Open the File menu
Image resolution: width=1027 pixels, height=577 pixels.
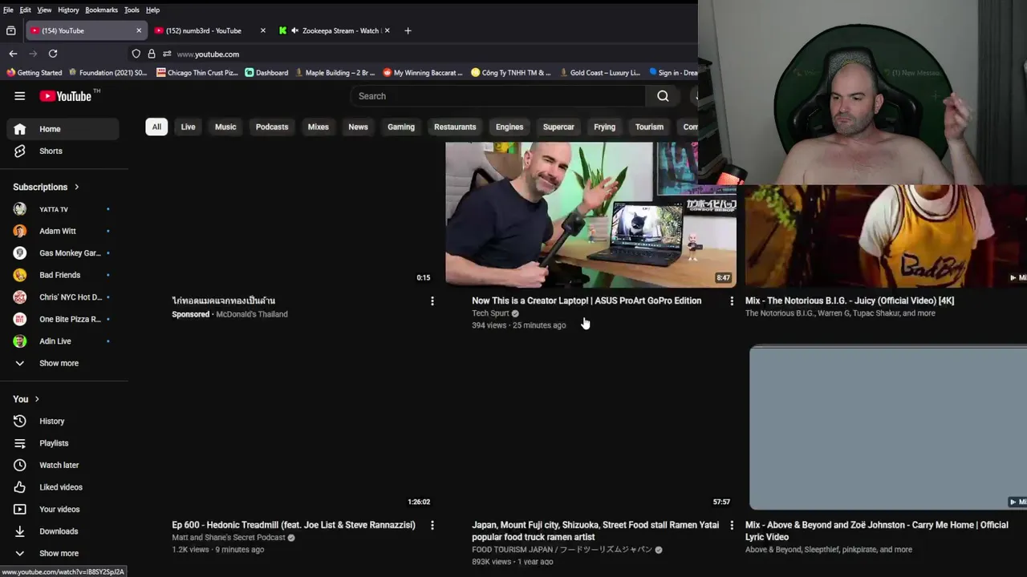(8, 10)
